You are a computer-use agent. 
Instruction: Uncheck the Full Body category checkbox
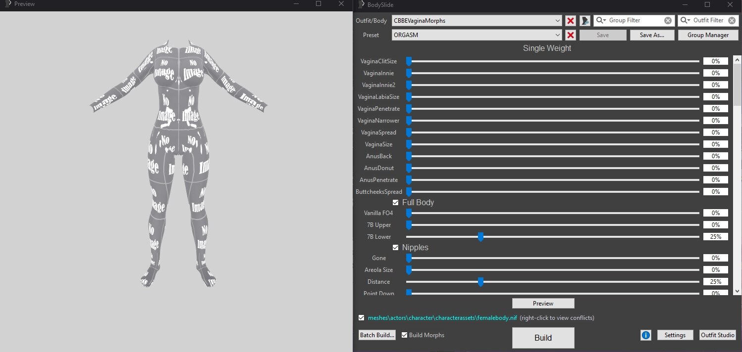coord(396,202)
